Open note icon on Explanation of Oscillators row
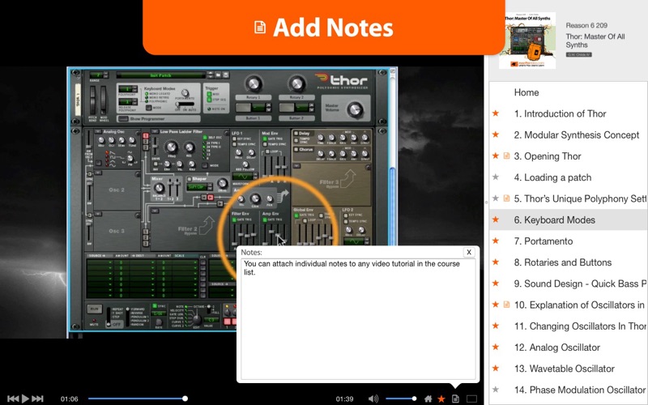 click(x=506, y=305)
